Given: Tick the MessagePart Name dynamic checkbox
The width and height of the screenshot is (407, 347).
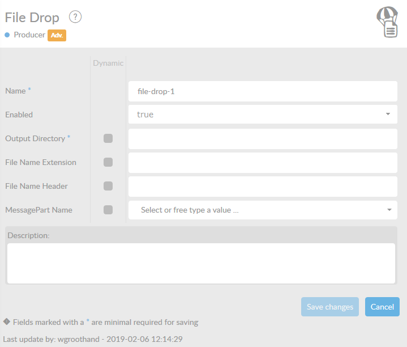Looking at the screenshot, I should 108,210.
